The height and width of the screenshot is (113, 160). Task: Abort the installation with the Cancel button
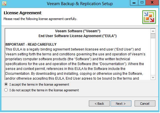(x=145, y=104)
